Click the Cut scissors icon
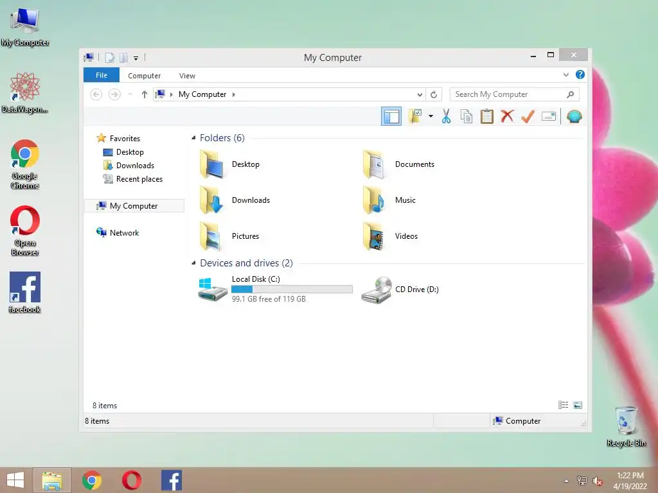 click(446, 116)
